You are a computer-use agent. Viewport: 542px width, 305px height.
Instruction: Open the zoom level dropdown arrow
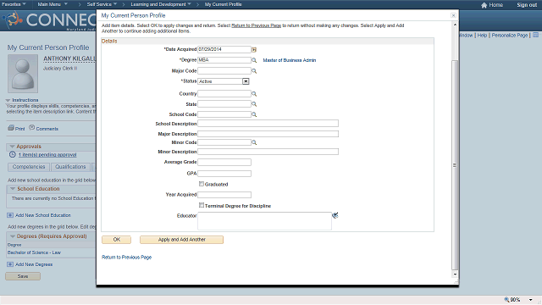531,300
